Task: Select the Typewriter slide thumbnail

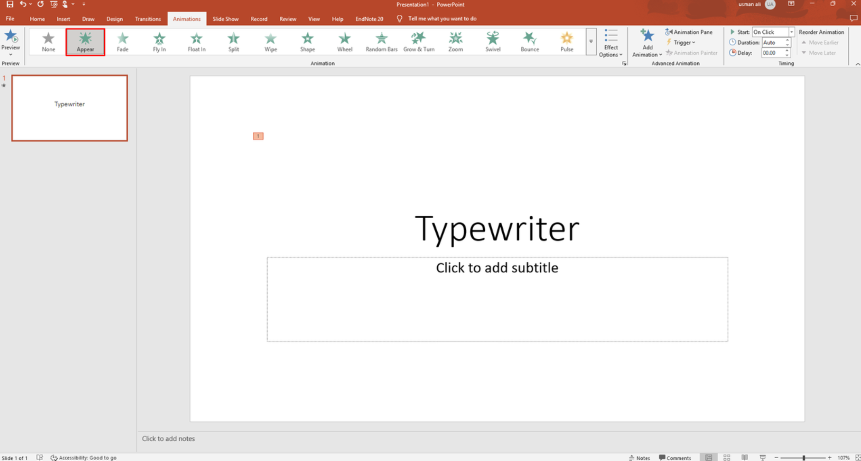Action: pyautogui.click(x=69, y=108)
